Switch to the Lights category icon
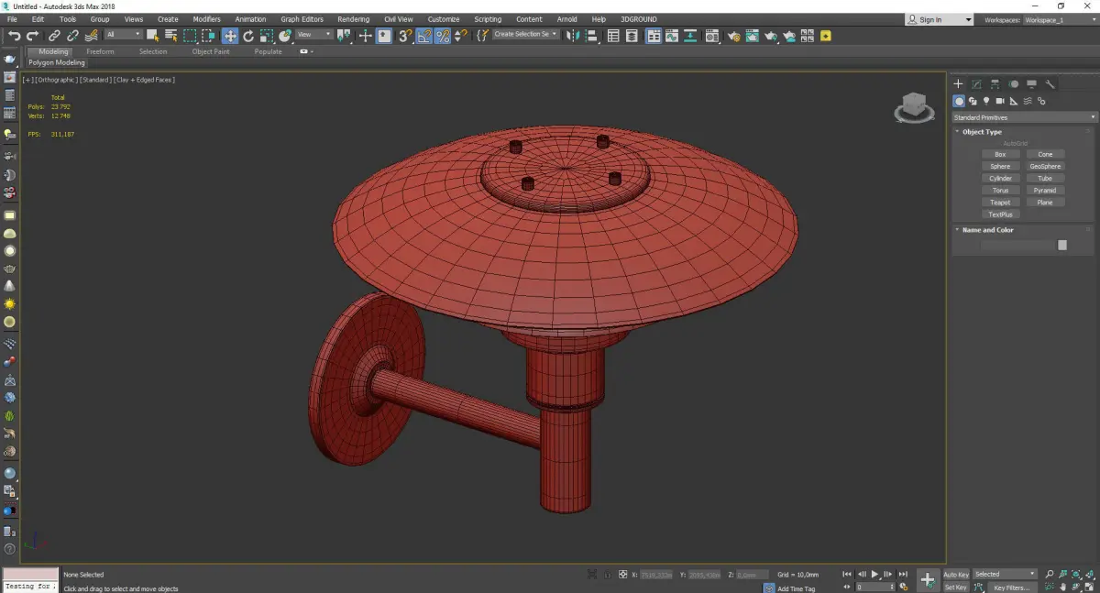Screen dimensions: 1100x593 pyautogui.click(x=986, y=101)
